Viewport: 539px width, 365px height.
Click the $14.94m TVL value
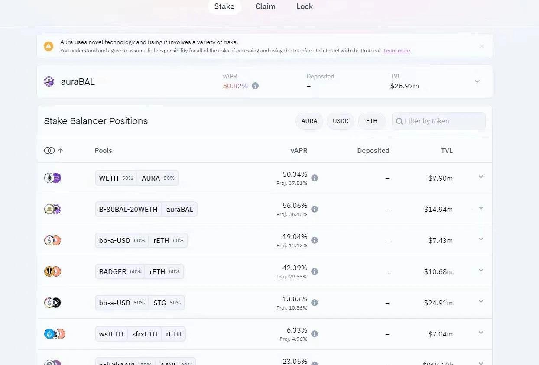point(438,209)
